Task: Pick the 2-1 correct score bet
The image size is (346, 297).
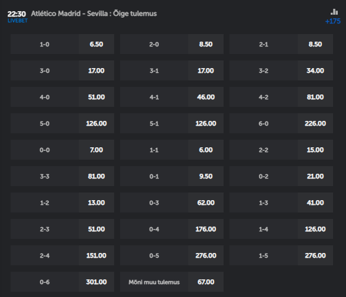Action: click(x=281, y=44)
